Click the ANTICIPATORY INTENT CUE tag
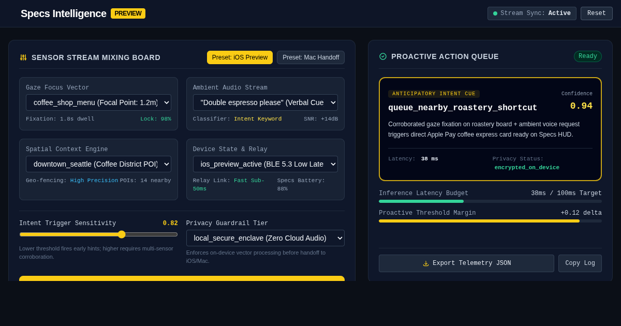 point(434,94)
